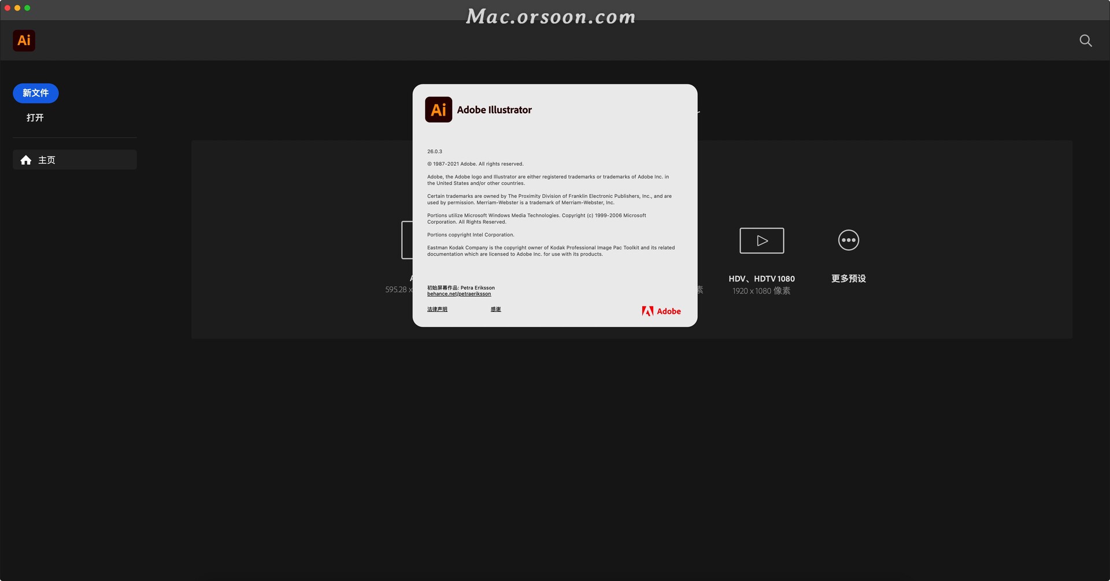The width and height of the screenshot is (1110, 581).
Task: Open the 感谢 credits link
Action: pos(495,309)
